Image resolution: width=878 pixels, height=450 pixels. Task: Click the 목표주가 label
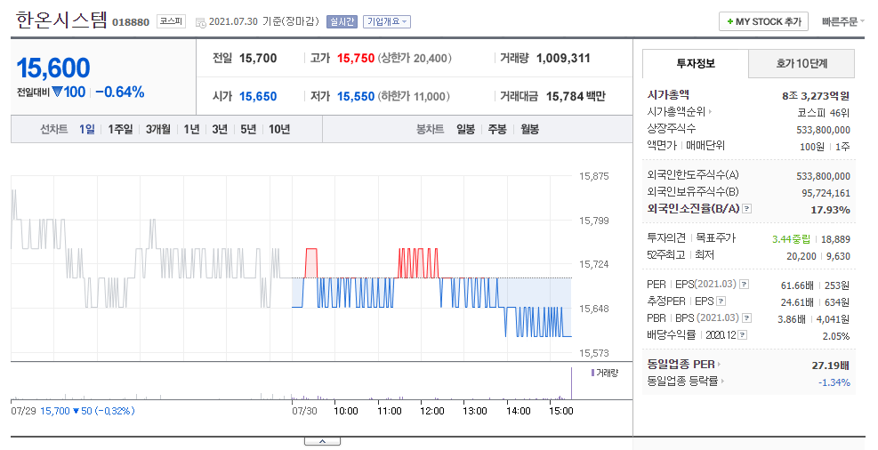coord(715,237)
